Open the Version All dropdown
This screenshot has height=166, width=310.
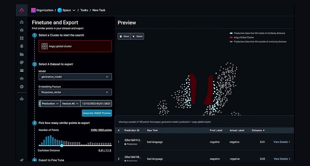coord(70,104)
